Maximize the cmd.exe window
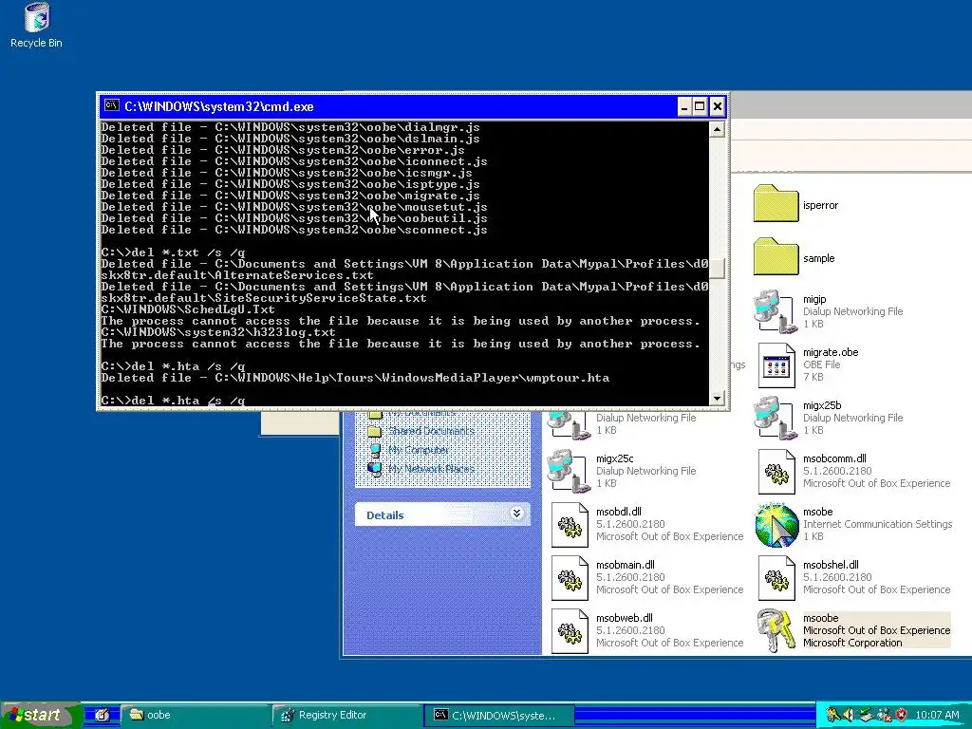Screen dimensions: 972x729 click(700, 106)
